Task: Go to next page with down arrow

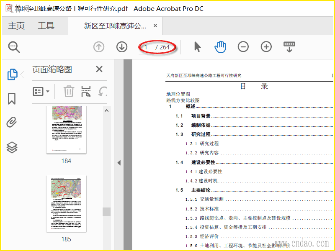Action: tap(122, 47)
